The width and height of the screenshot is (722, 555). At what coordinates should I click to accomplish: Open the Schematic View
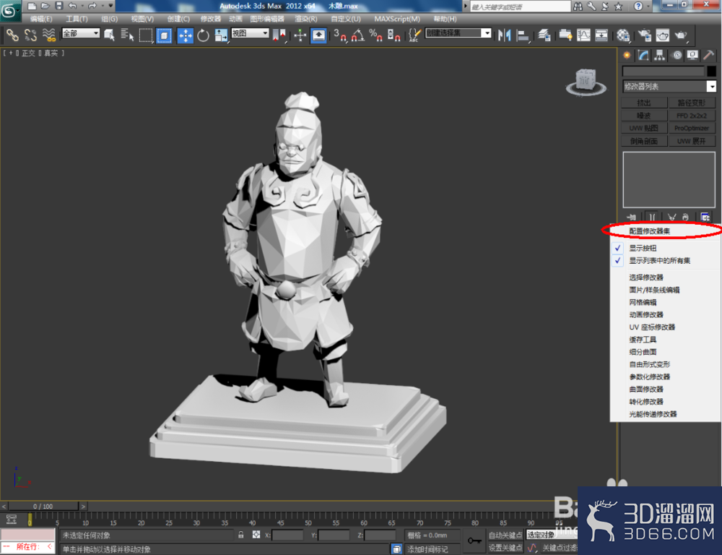click(601, 35)
